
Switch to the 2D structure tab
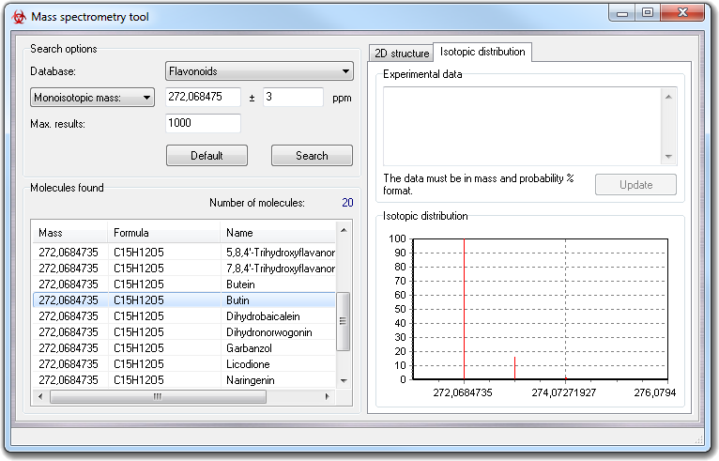pos(400,54)
